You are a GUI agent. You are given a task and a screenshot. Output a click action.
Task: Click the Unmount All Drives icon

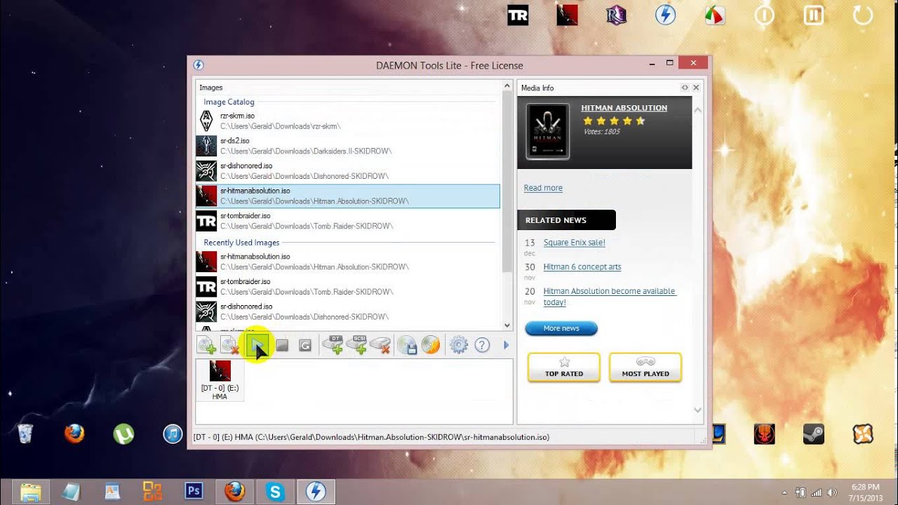(x=305, y=345)
